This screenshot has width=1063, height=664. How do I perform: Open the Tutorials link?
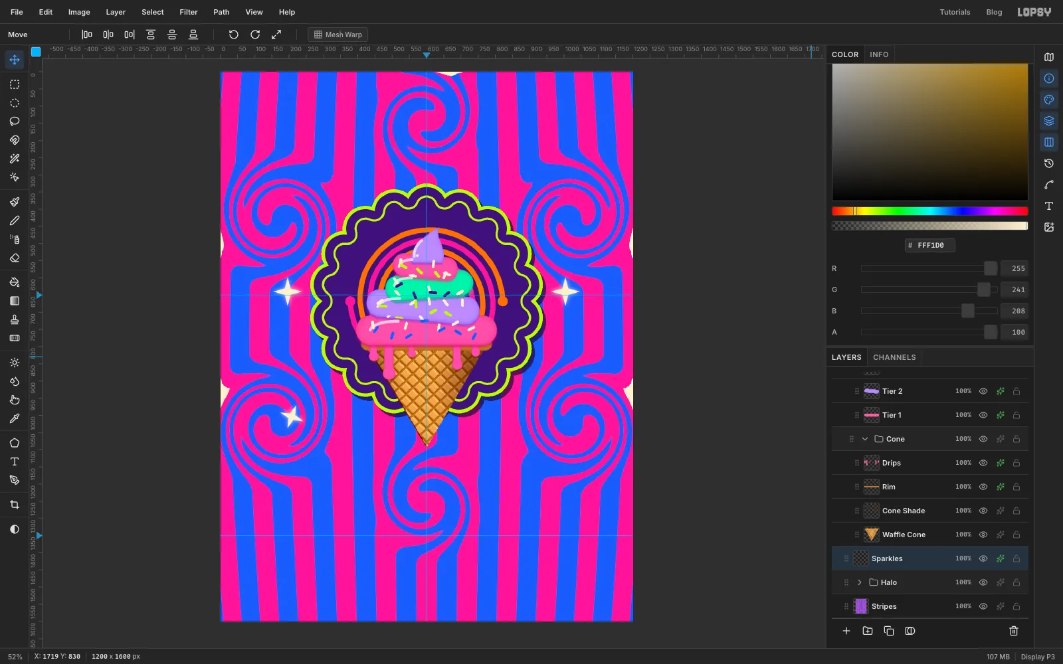click(955, 12)
